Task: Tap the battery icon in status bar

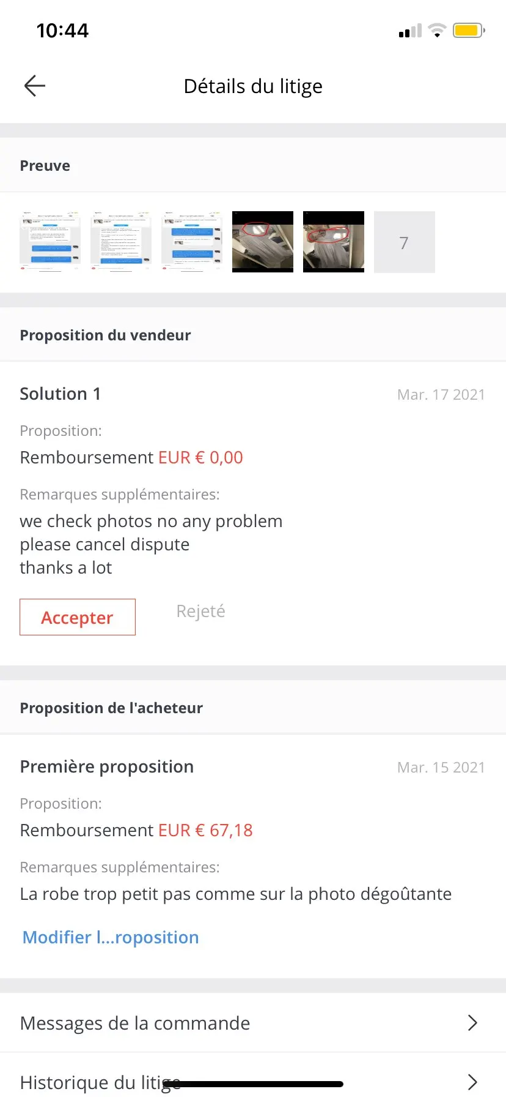Action: (469, 31)
